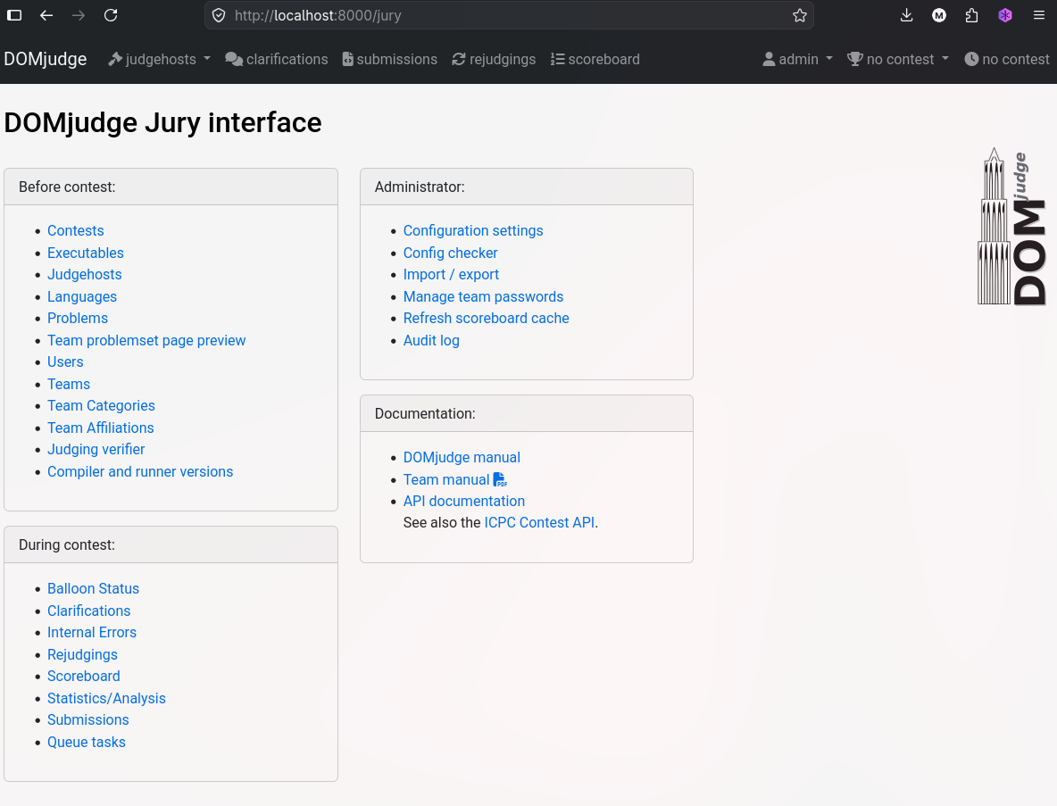
Task: Click the DOMjudge tower logo
Action: (x=1011, y=227)
